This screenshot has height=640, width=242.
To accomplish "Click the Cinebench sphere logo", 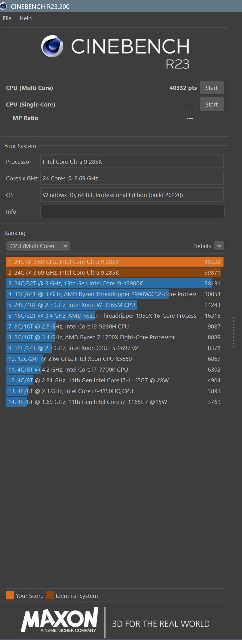I will click(x=52, y=46).
